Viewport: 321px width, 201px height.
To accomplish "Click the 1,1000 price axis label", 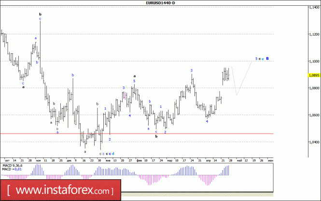I will 314,61.
